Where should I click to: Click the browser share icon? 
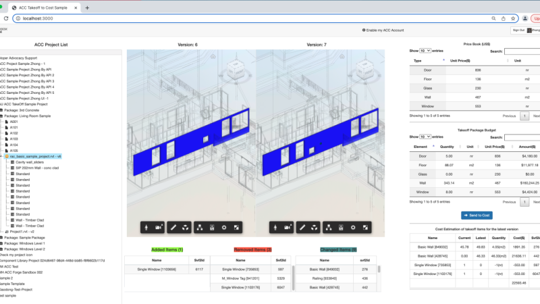[x=503, y=18]
